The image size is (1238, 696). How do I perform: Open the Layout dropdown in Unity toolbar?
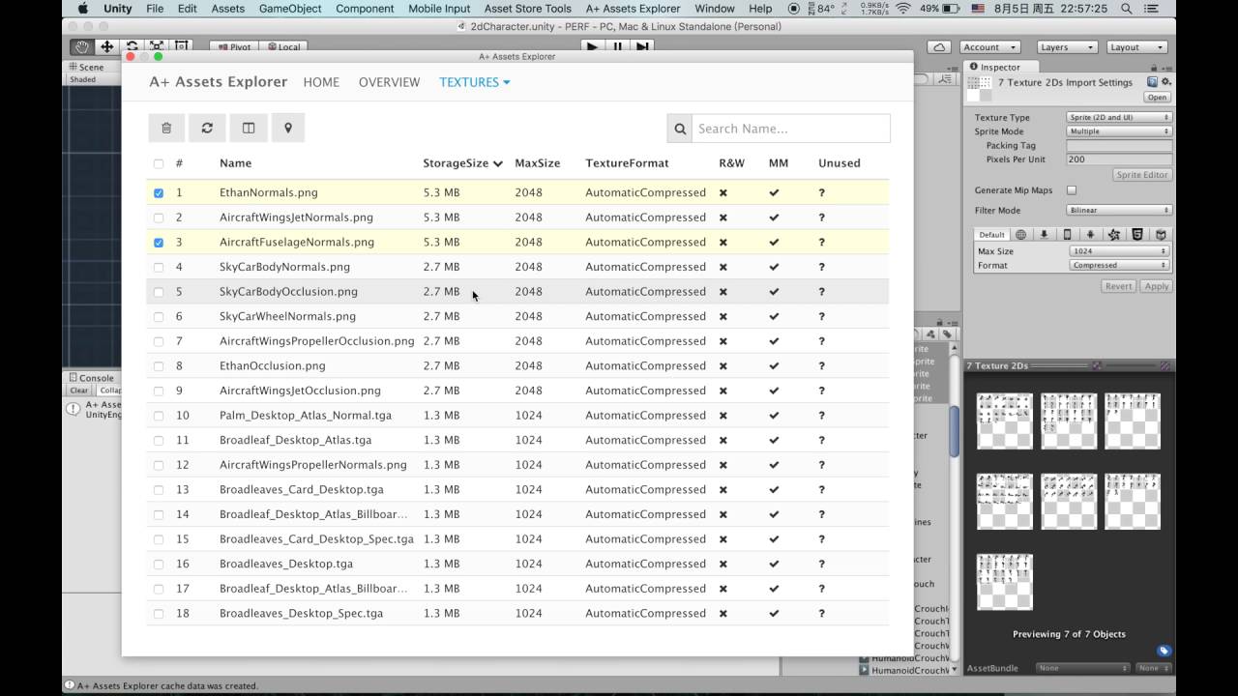[x=1136, y=46]
